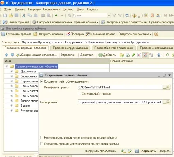Click the Search magnifier icon beside the search field
This screenshot has height=157, width=174.
69,16
